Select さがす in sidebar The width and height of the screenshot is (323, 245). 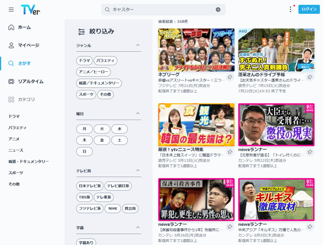pyautogui.click(x=24, y=63)
